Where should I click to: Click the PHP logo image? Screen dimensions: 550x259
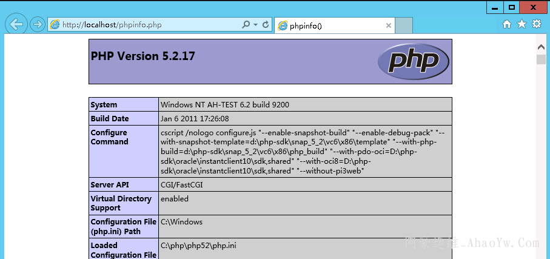pyautogui.click(x=413, y=61)
